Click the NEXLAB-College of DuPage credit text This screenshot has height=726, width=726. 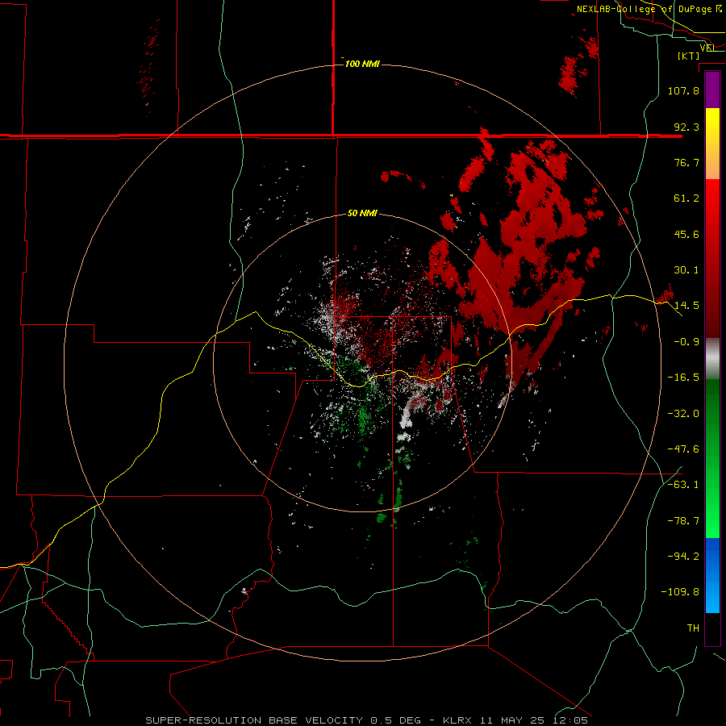pyautogui.click(x=649, y=9)
